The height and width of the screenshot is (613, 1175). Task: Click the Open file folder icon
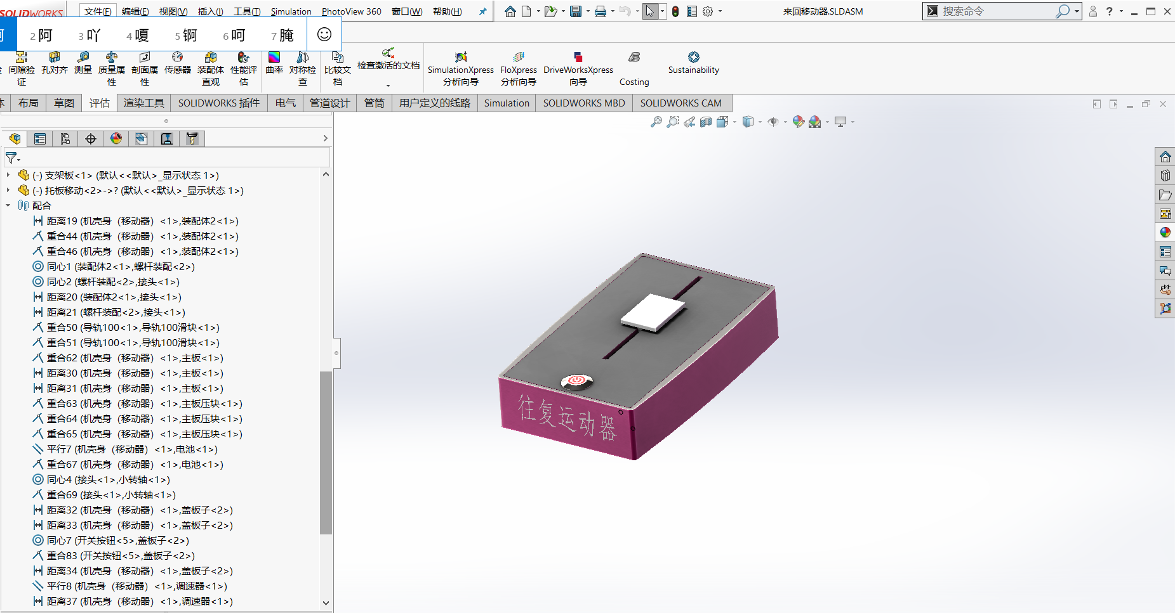coord(550,11)
